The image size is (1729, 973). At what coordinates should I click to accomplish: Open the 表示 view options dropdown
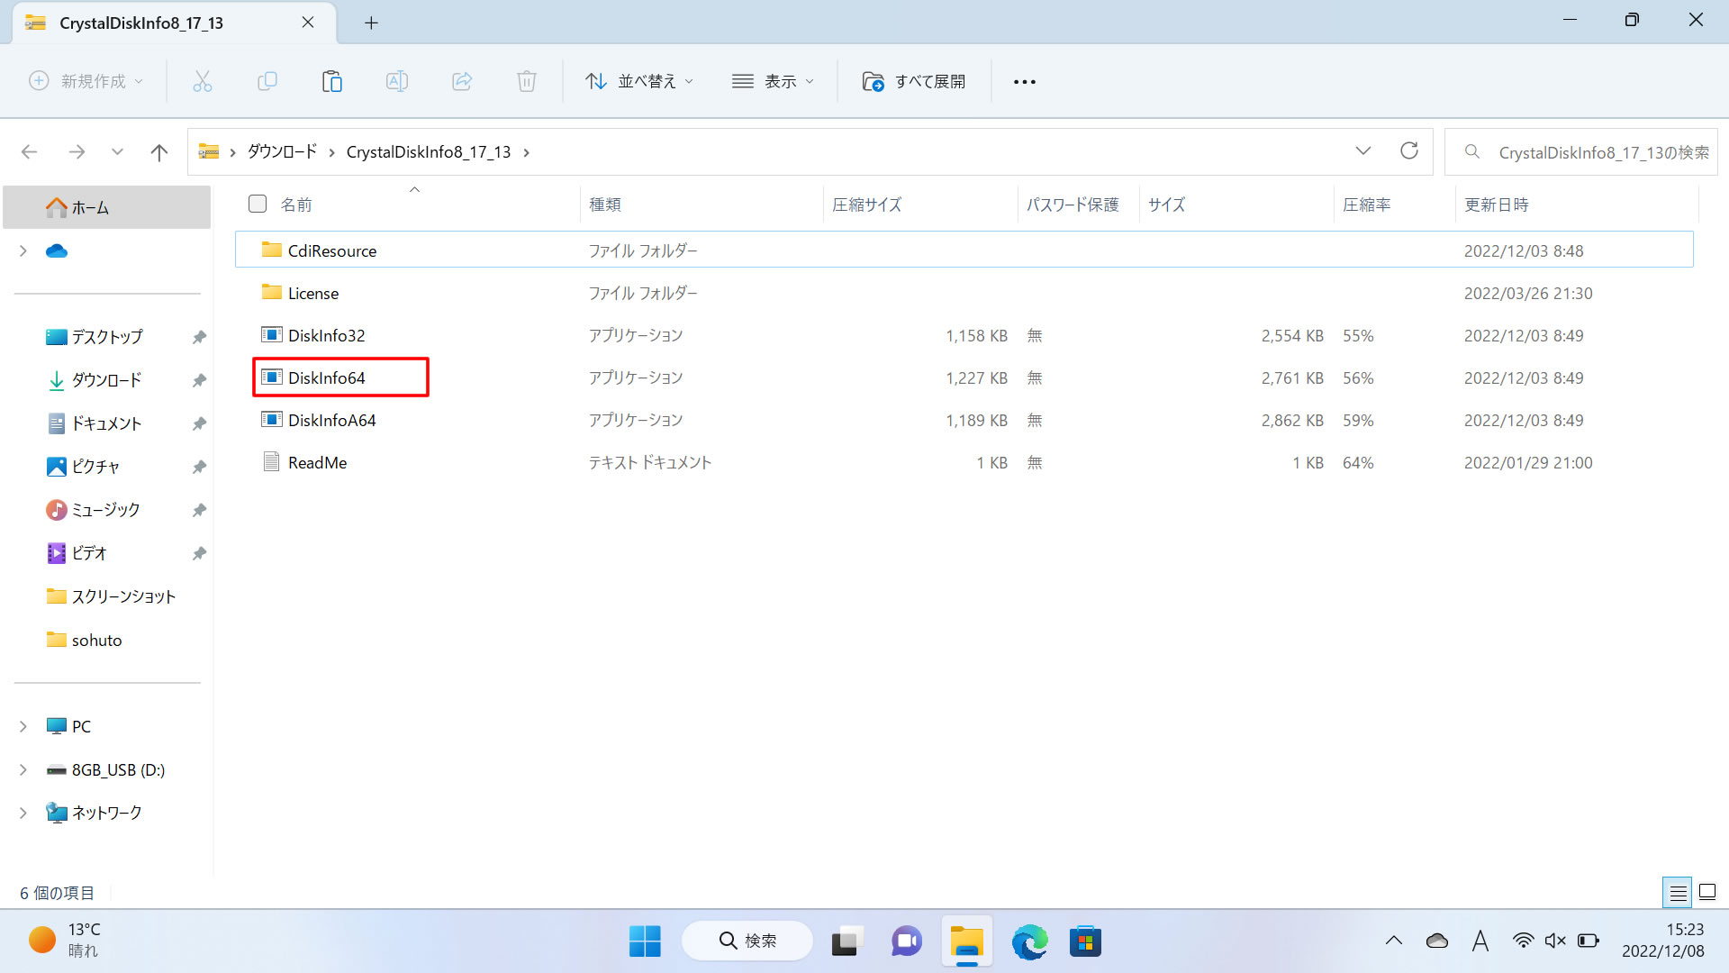click(773, 80)
